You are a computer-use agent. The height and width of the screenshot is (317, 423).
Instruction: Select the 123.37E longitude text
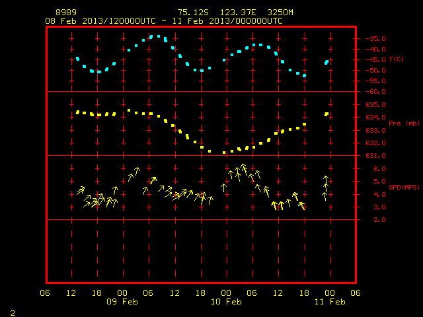[238, 13]
